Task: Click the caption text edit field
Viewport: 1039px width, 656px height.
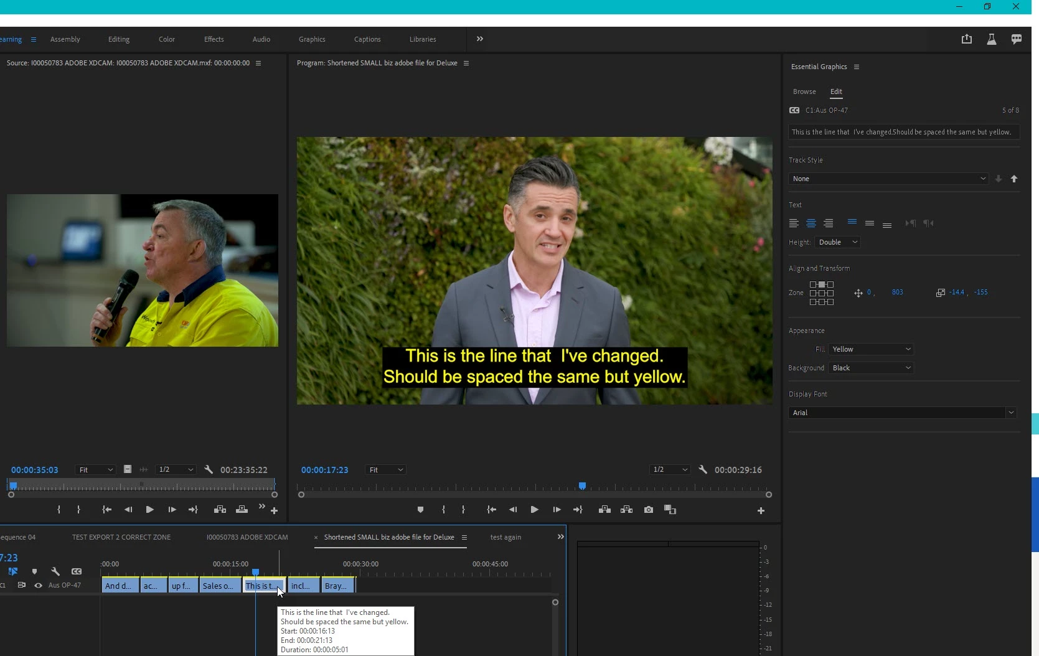Action: coord(903,132)
